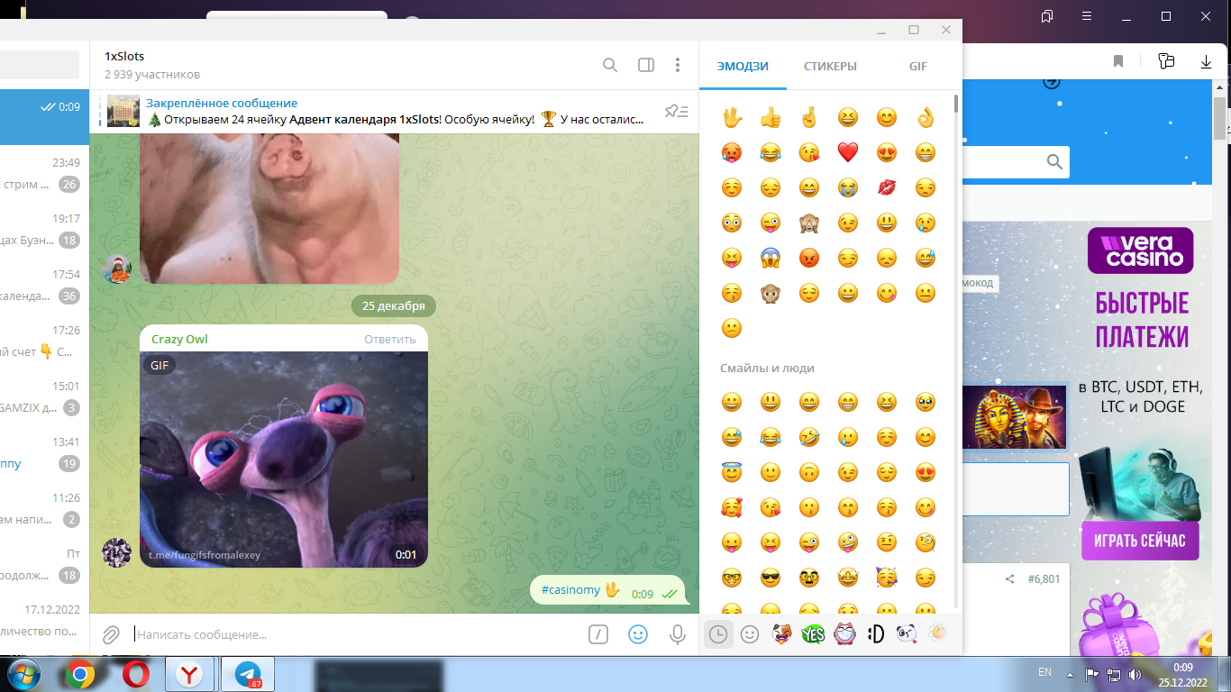Click the system tray volume icon
This screenshot has height=692, width=1231.
point(1135,674)
